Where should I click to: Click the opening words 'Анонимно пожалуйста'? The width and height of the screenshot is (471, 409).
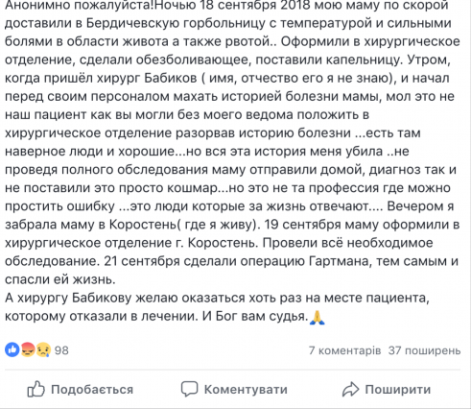80,5
